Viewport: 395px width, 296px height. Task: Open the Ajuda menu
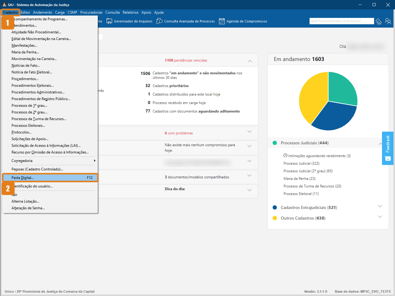(159, 12)
